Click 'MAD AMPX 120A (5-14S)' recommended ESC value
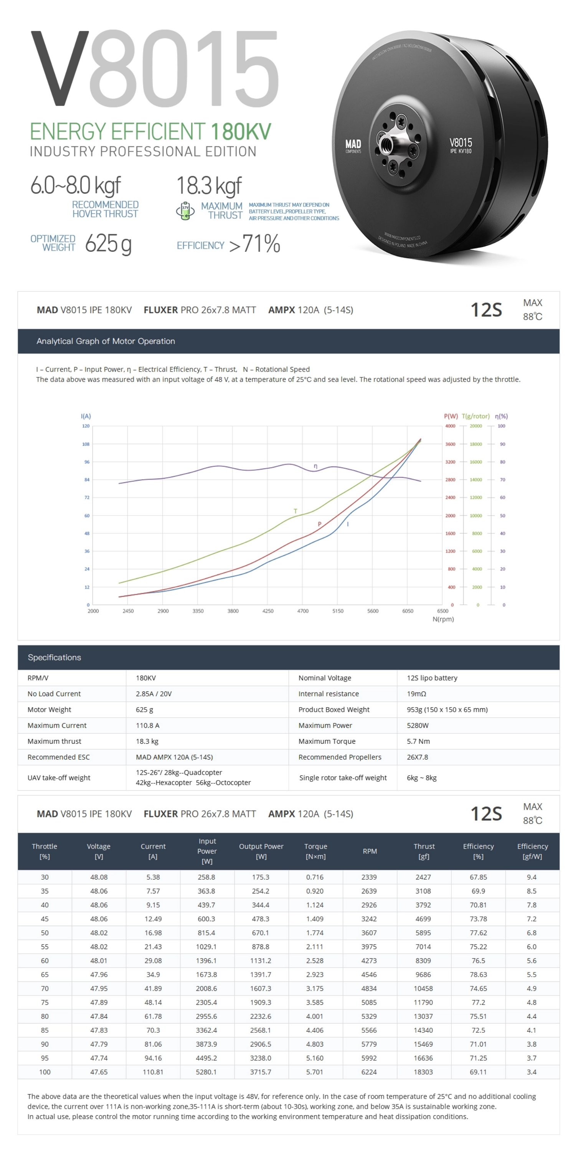573x1151 pixels. pyautogui.click(x=174, y=757)
